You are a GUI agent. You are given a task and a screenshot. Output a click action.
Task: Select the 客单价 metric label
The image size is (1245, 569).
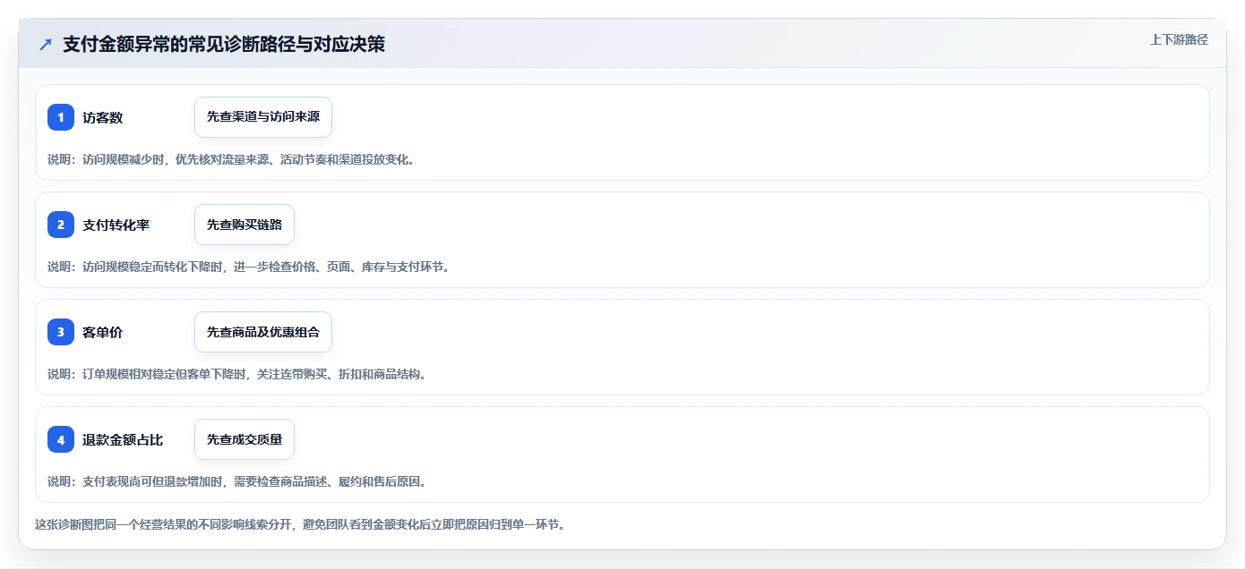point(103,332)
